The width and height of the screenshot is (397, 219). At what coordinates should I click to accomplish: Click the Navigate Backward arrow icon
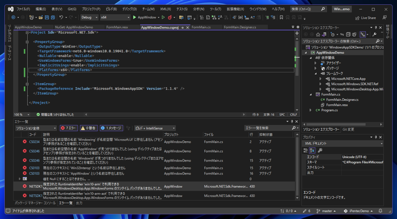13,17
